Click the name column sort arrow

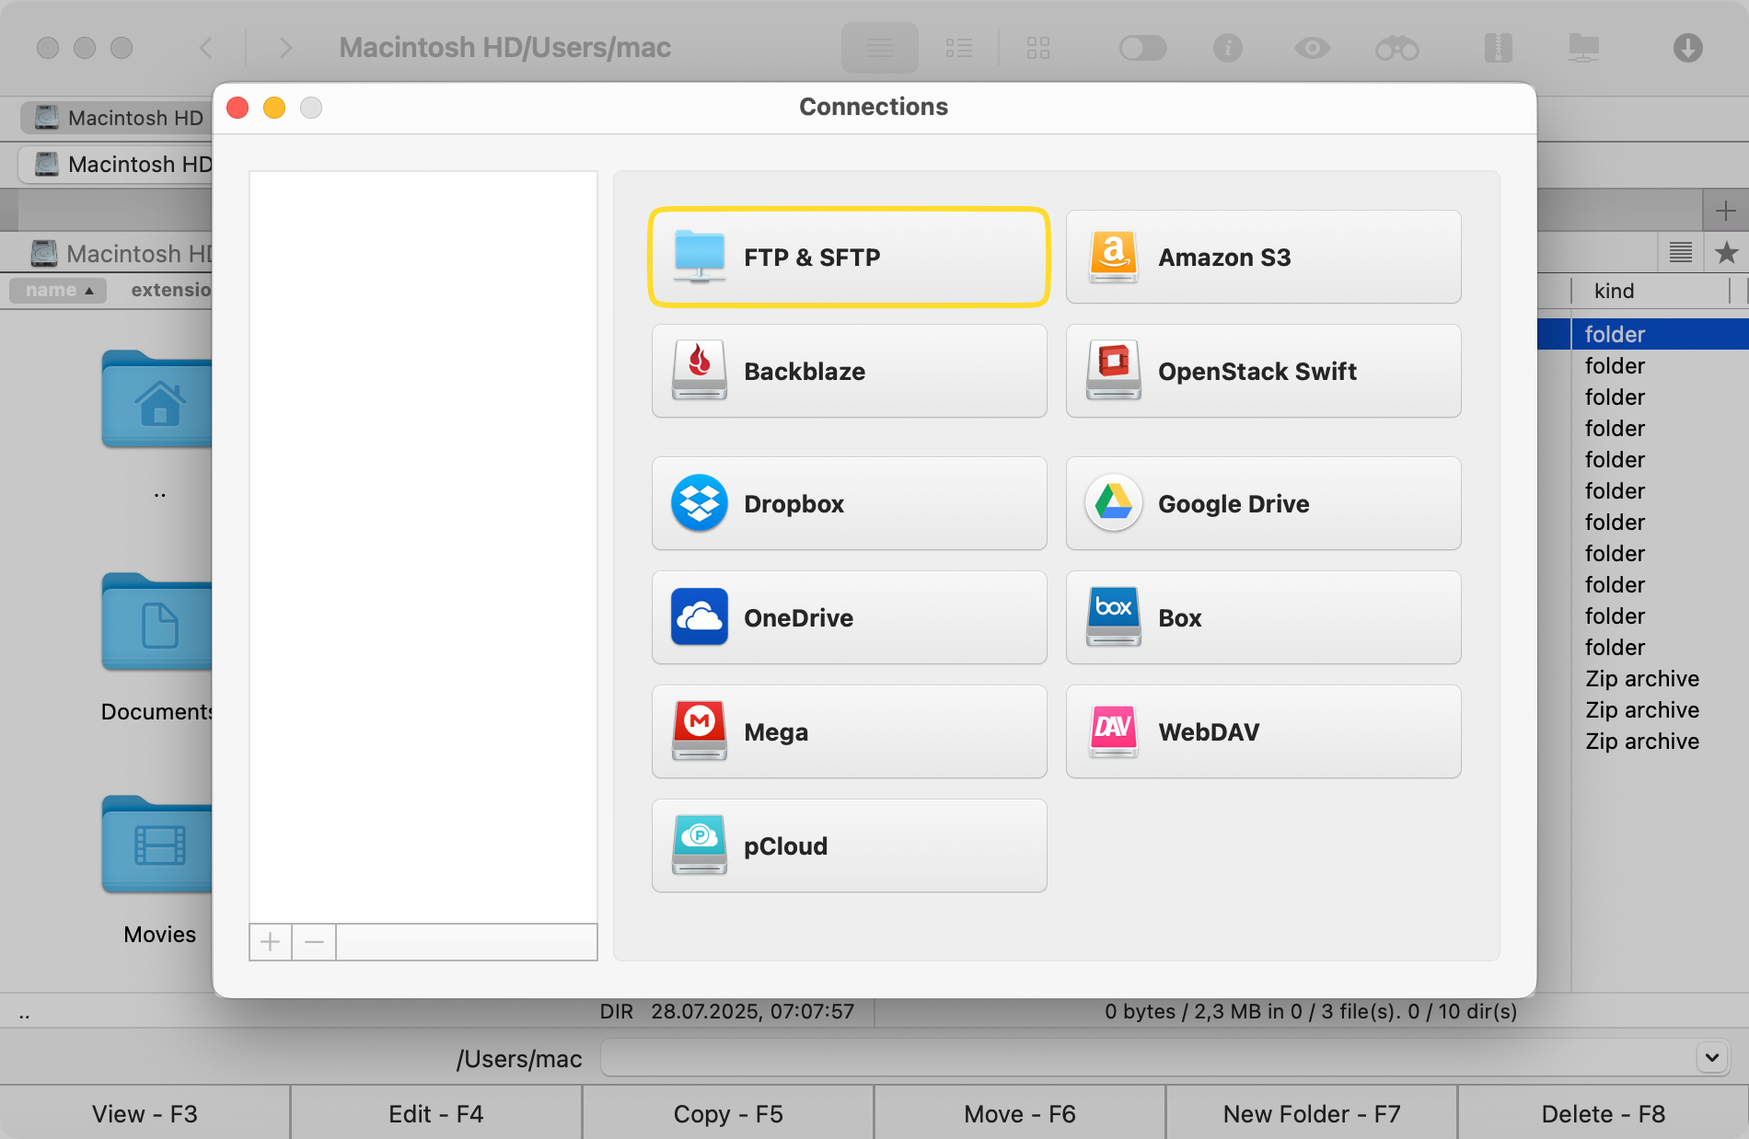pos(89,290)
